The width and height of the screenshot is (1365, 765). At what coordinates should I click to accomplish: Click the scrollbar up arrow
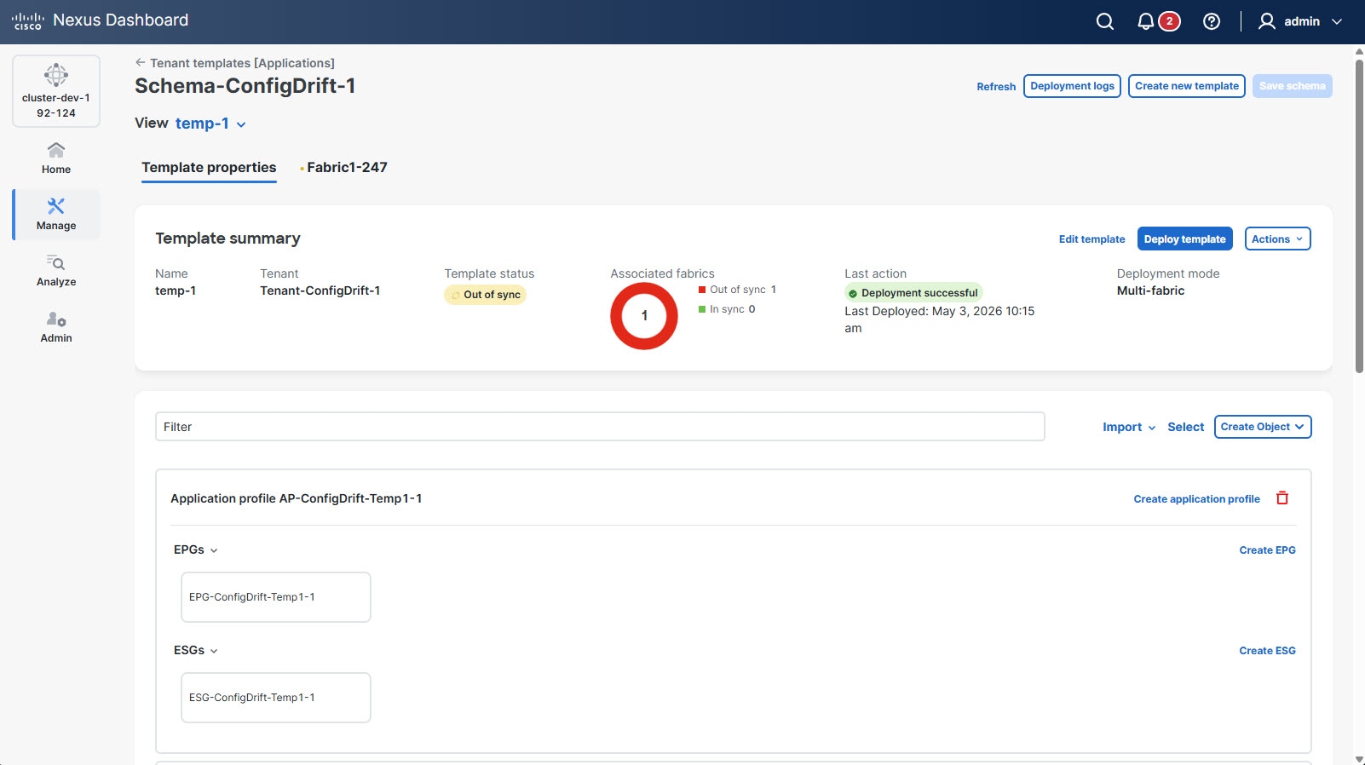[1359, 51]
